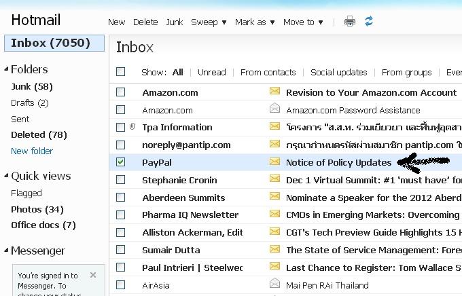The image size is (462, 296).
Task: Show Office docs (7) quick view
Action: 43,225
